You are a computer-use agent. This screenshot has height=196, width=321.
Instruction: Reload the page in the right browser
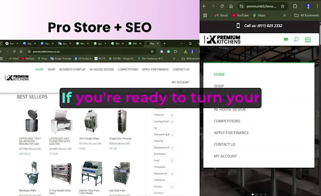pos(222,6)
